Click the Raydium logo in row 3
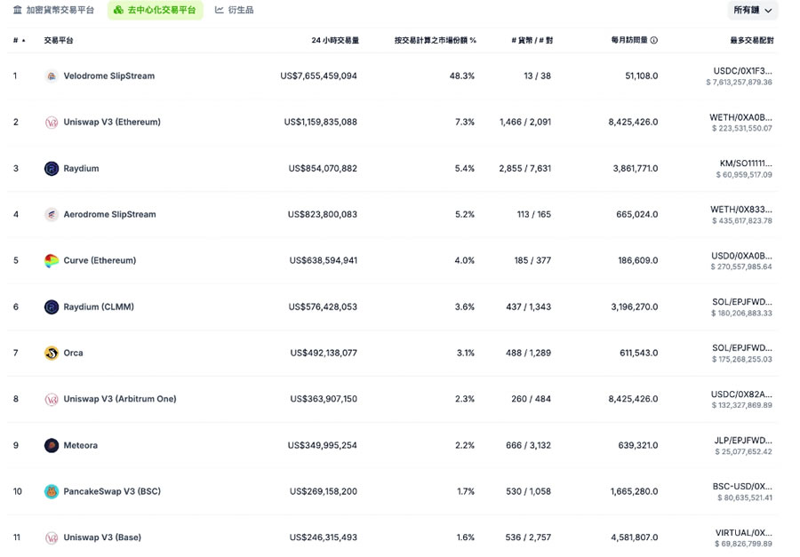 coord(52,168)
